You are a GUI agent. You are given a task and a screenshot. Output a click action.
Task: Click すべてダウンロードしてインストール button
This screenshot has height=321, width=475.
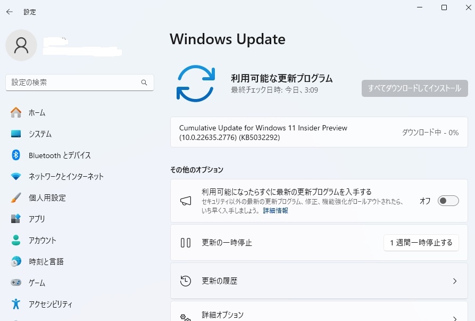(x=414, y=88)
